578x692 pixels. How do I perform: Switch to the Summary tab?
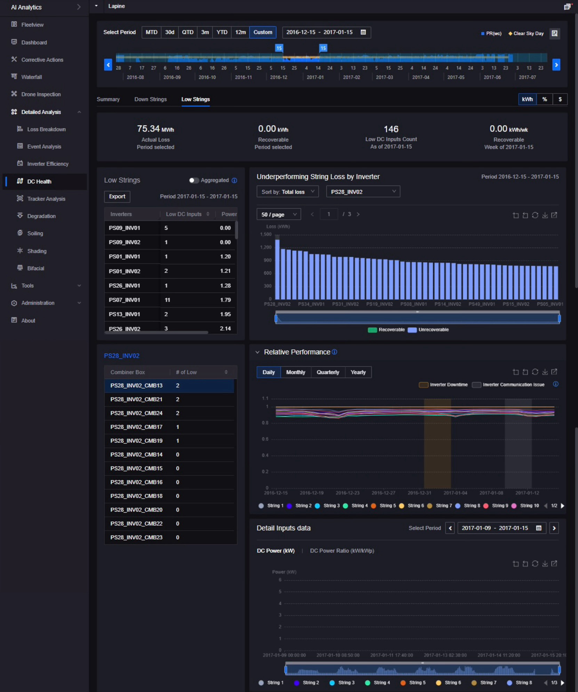tap(108, 99)
